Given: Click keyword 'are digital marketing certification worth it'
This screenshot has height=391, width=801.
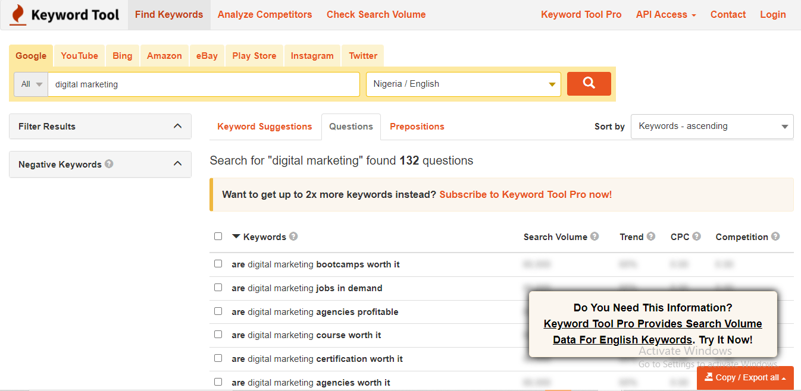Looking at the screenshot, I should click(317, 359).
